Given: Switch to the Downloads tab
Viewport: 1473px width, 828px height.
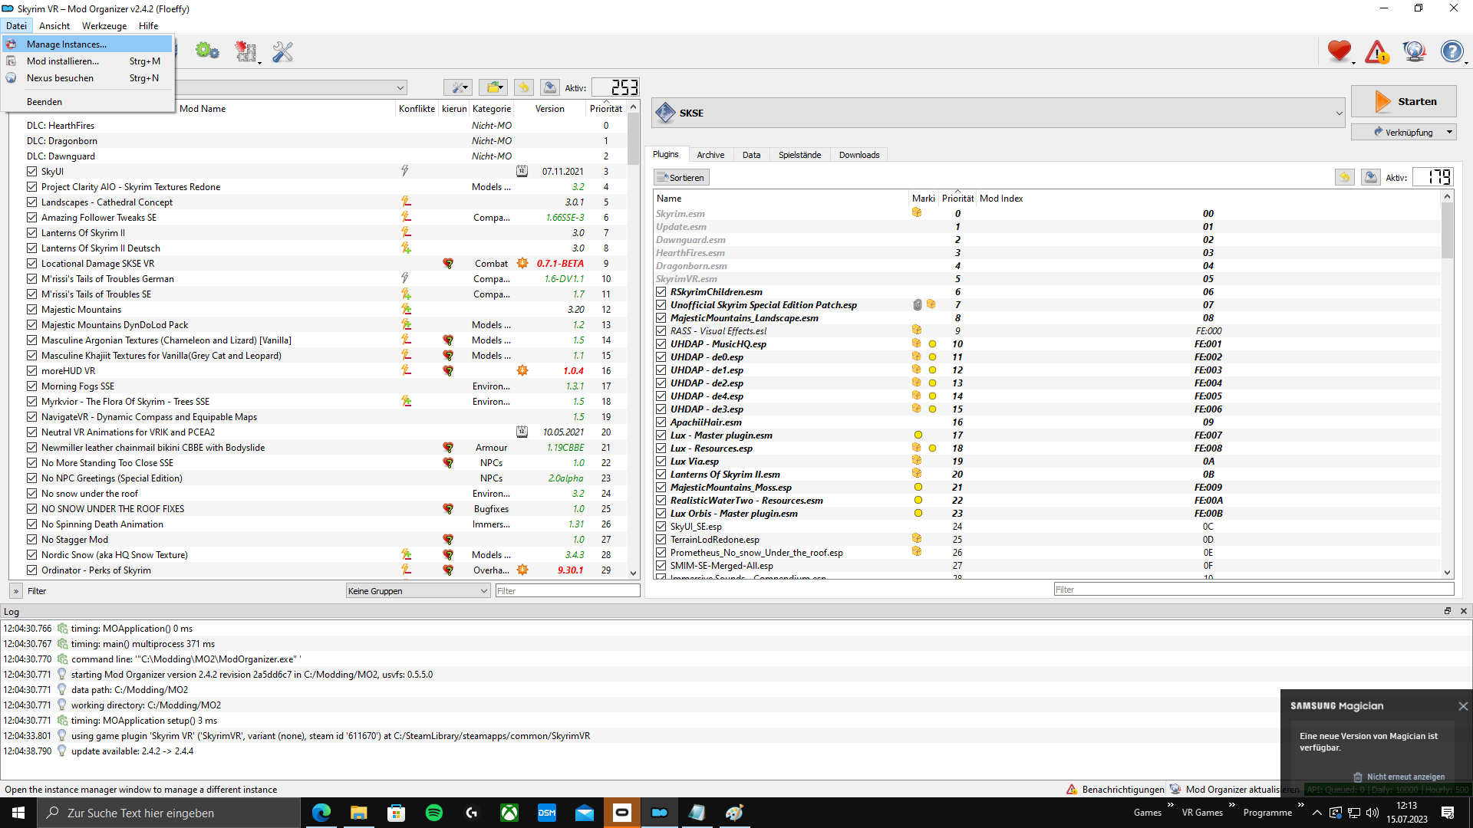Looking at the screenshot, I should pyautogui.click(x=858, y=155).
